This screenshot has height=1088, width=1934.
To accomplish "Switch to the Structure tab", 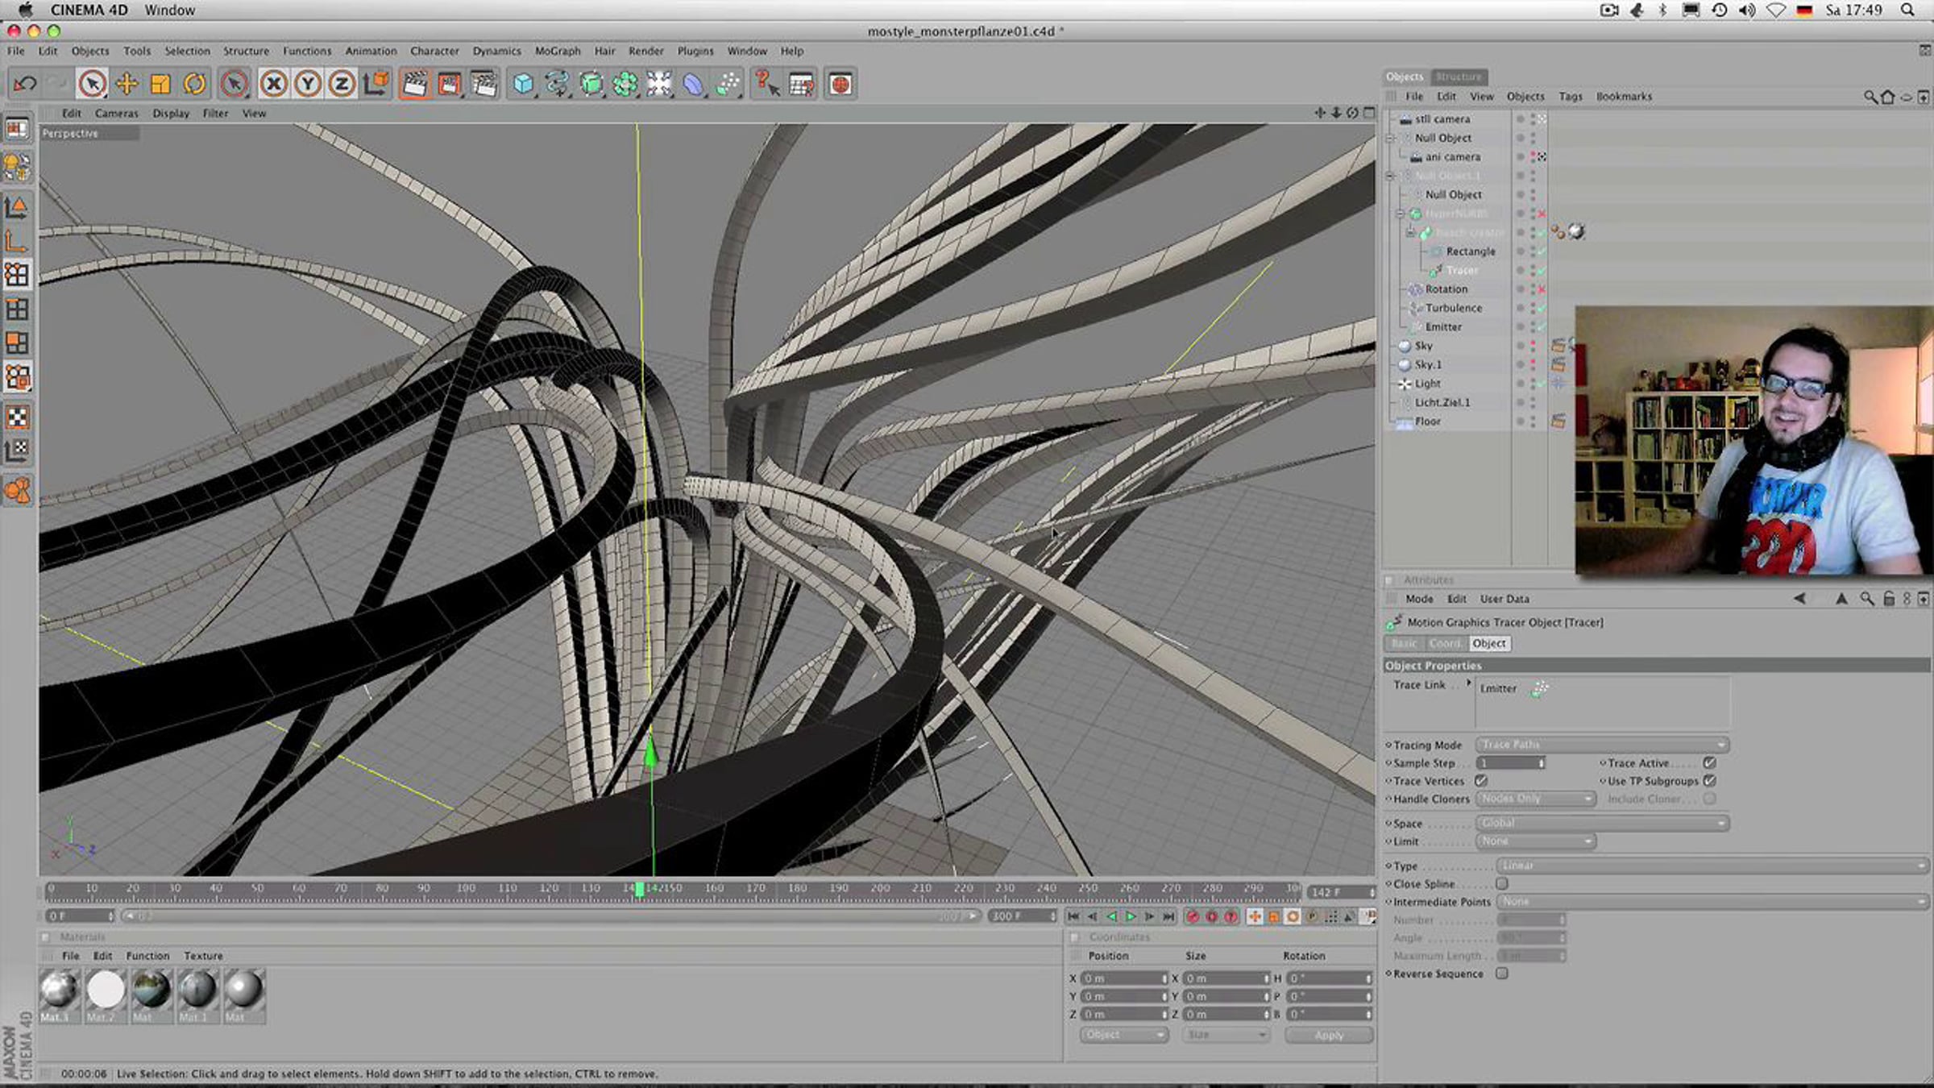I will click(1459, 77).
